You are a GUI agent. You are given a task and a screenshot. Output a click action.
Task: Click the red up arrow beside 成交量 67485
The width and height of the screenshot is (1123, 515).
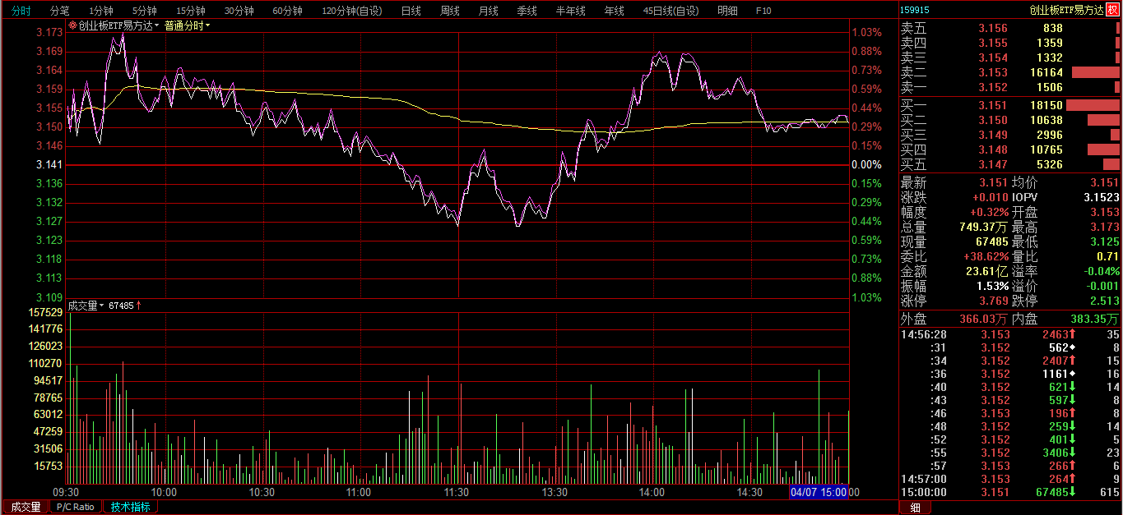pyautogui.click(x=139, y=306)
